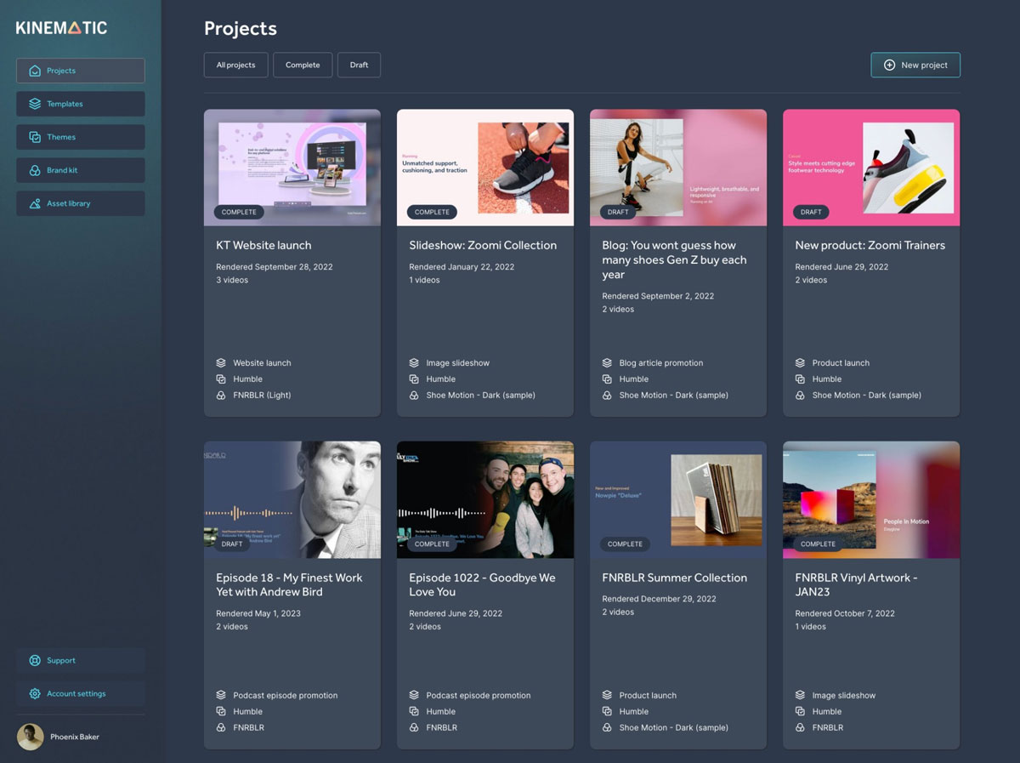Open Templates from the sidebar icon

pos(35,104)
